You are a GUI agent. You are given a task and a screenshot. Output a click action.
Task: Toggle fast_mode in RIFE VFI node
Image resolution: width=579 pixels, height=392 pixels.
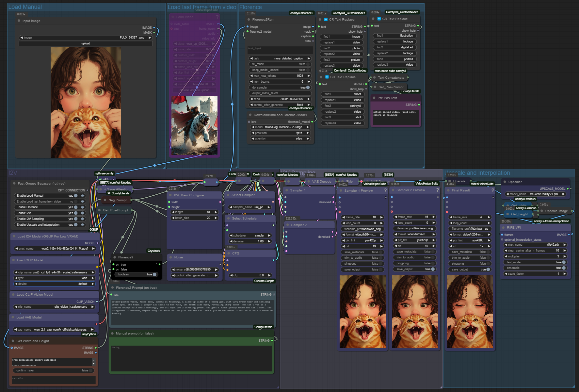(564, 262)
